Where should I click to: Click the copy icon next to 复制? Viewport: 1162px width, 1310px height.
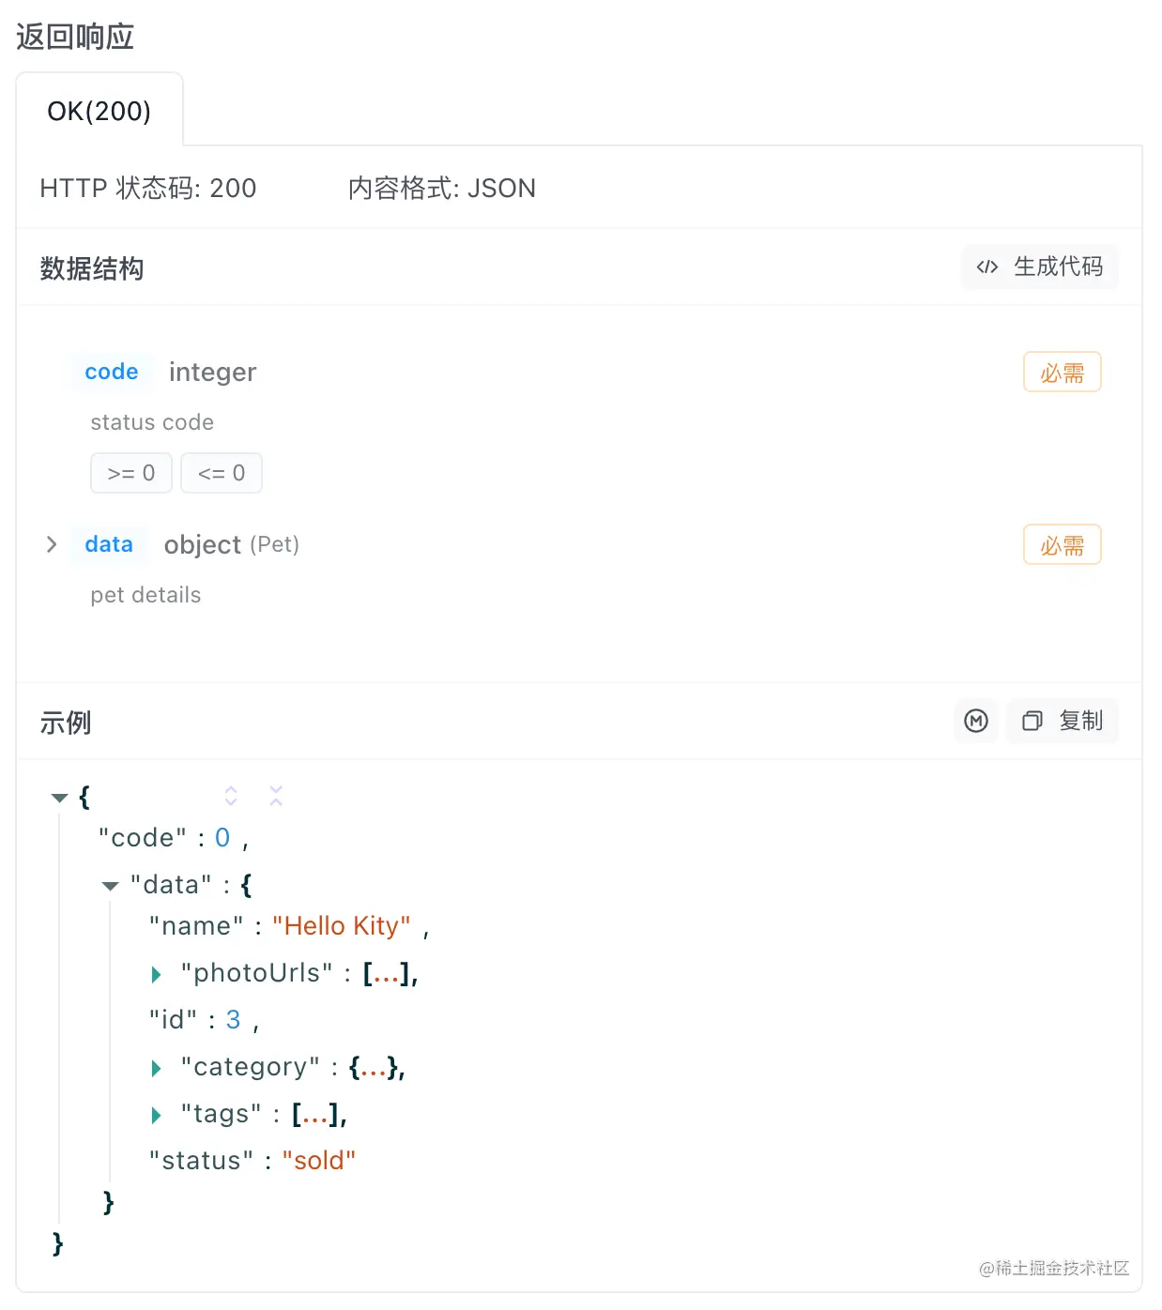[1032, 721]
